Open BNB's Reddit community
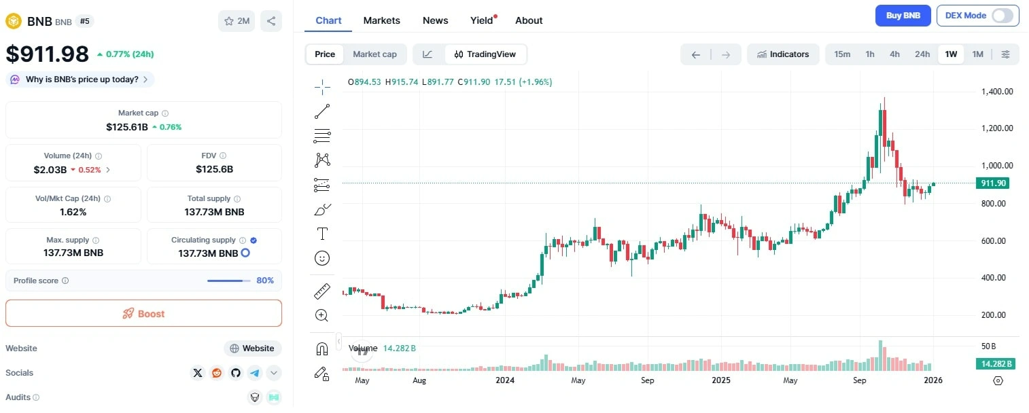1029x413 pixels. [x=217, y=373]
